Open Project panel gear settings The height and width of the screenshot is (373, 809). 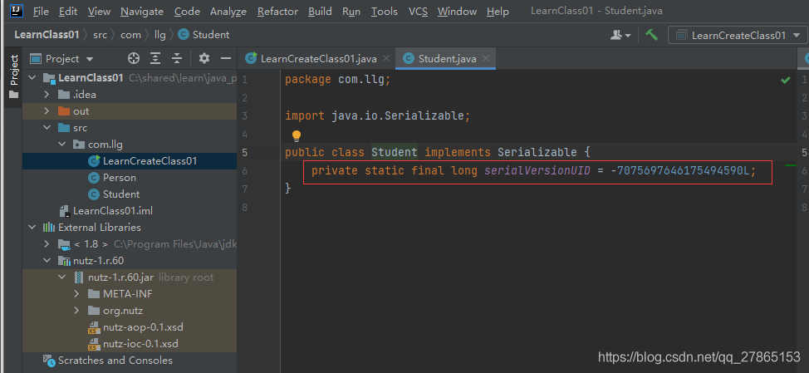point(204,58)
